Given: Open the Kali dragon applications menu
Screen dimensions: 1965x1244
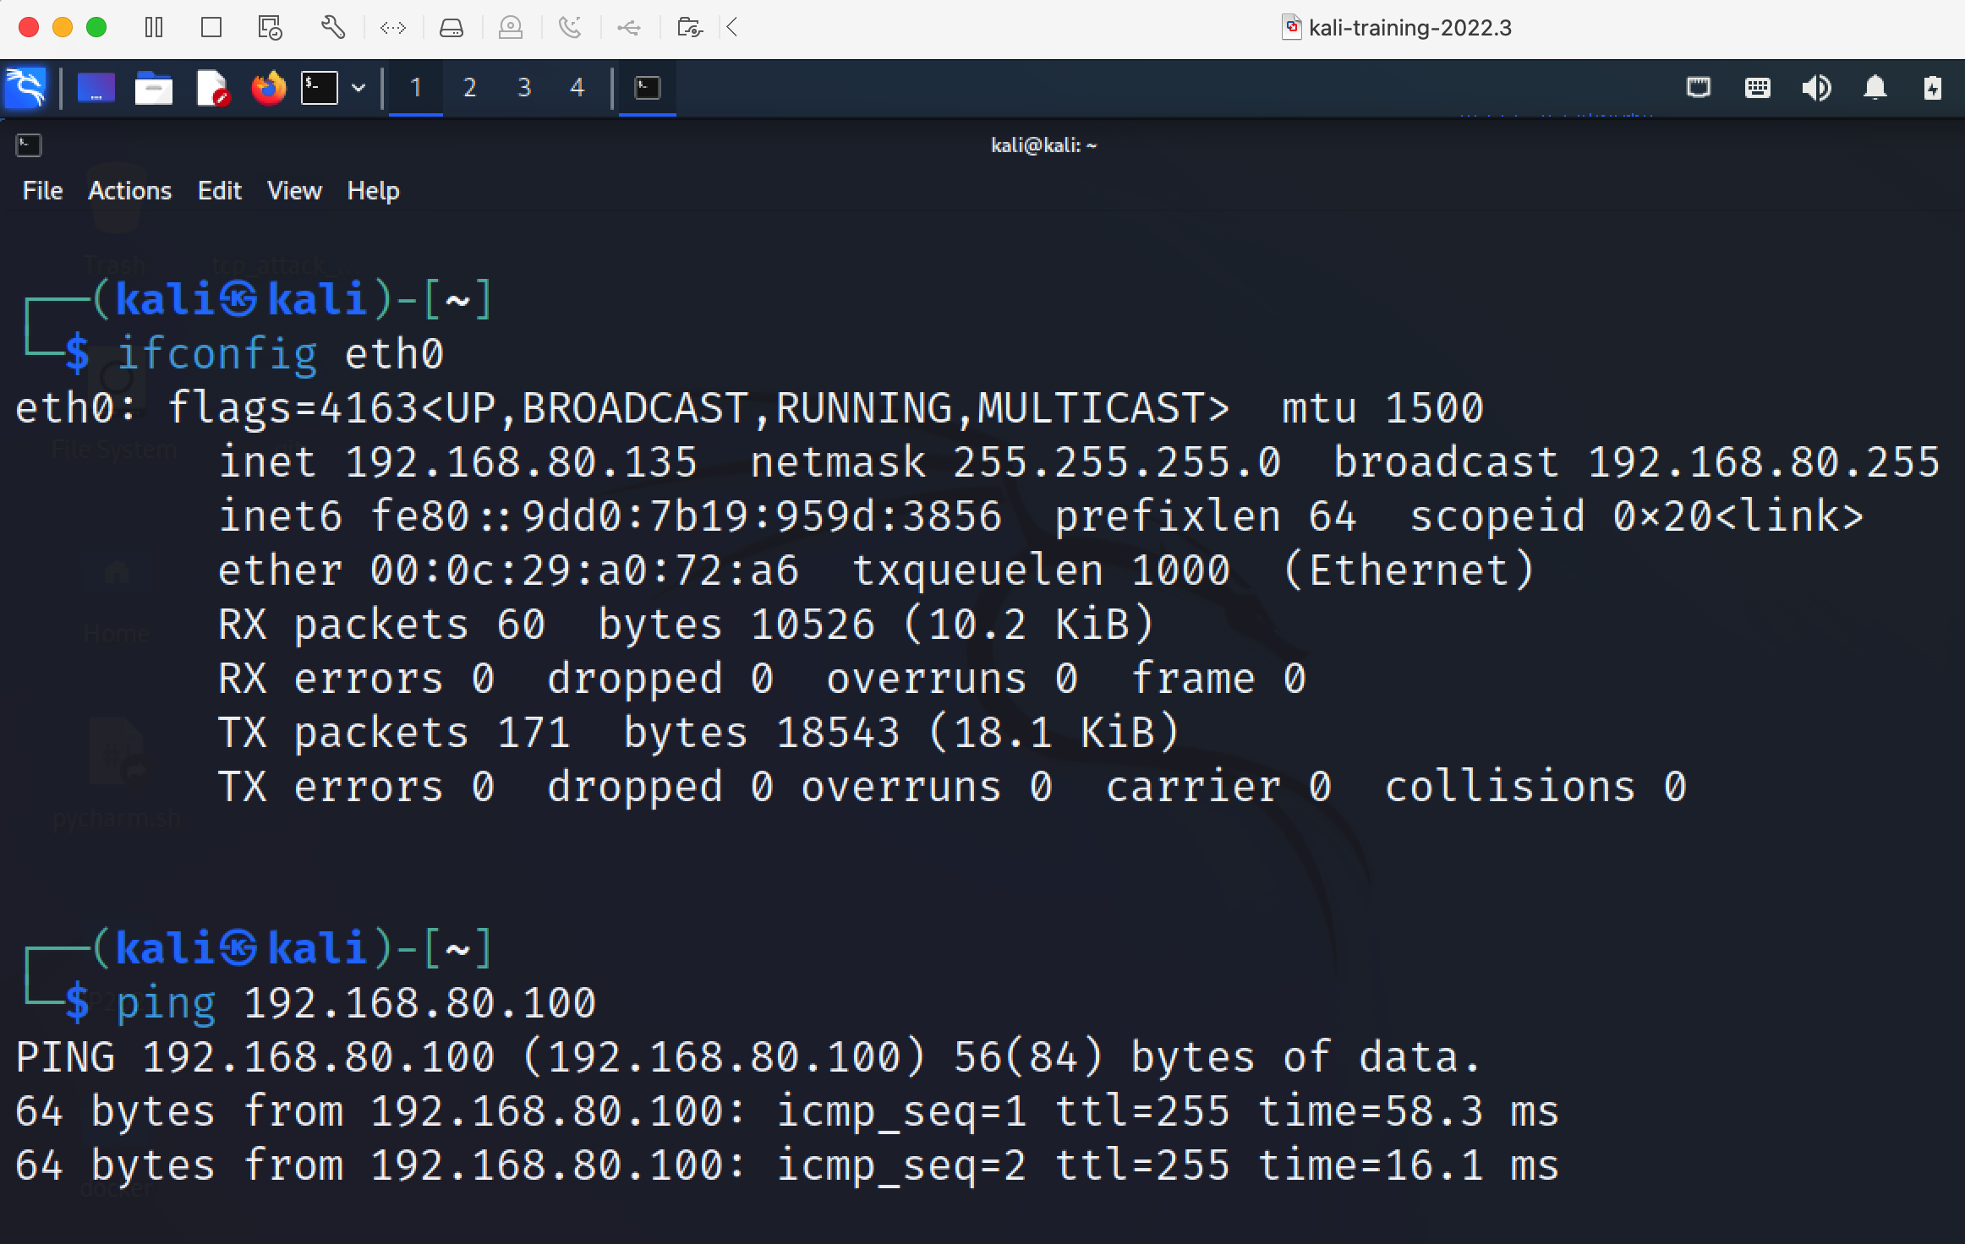Looking at the screenshot, I should (x=25, y=87).
